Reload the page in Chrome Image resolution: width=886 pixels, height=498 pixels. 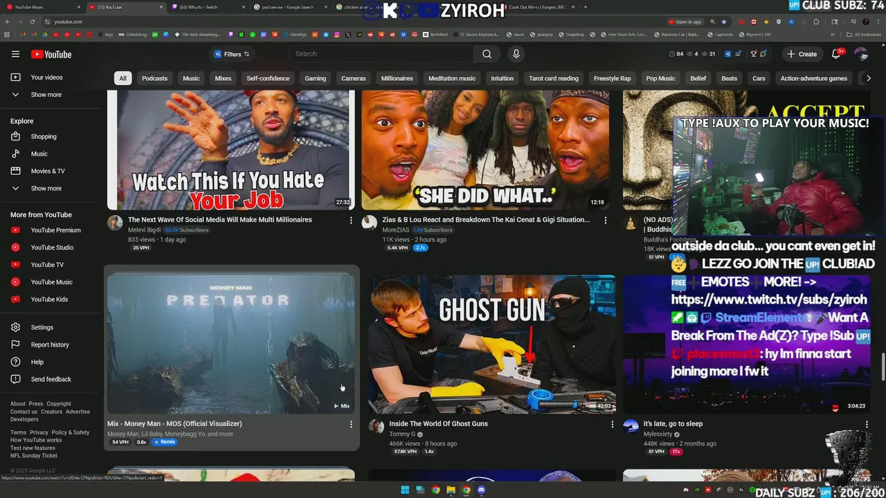pos(32,21)
